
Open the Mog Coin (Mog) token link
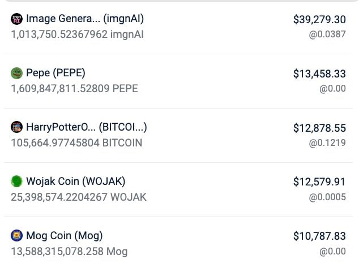pos(64,236)
